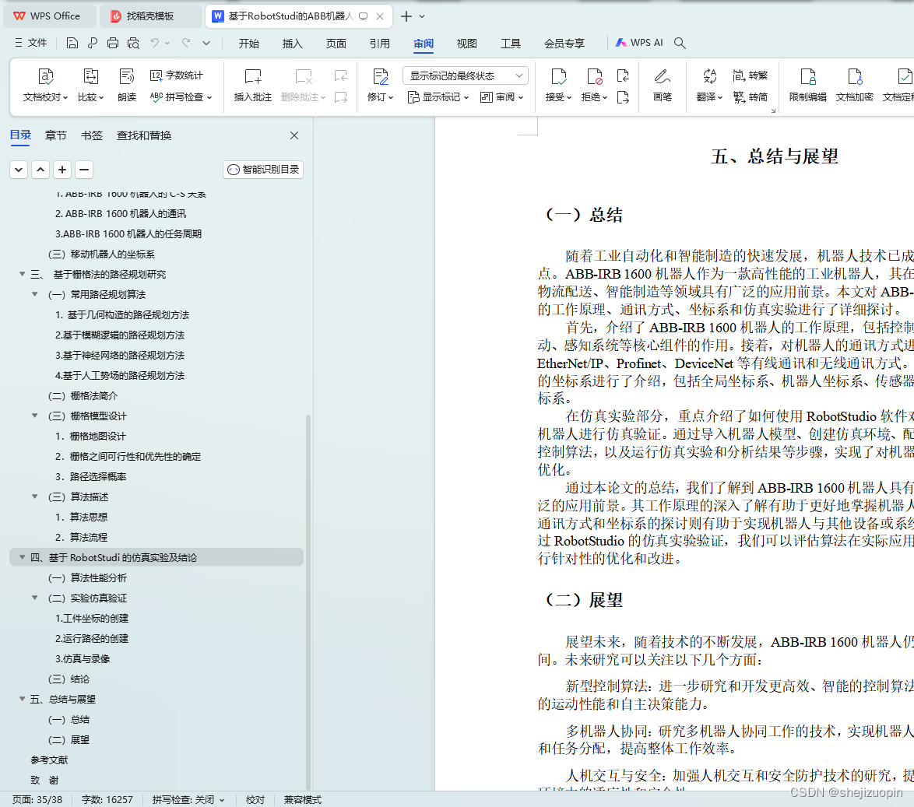The image size is (914, 807).
Task: Click the 字数: 16257 status entry
Action: tap(107, 799)
